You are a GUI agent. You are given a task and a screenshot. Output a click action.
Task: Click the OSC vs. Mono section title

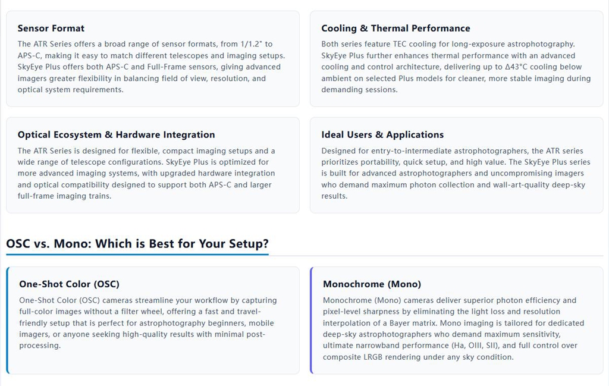(x=137, y=243)
